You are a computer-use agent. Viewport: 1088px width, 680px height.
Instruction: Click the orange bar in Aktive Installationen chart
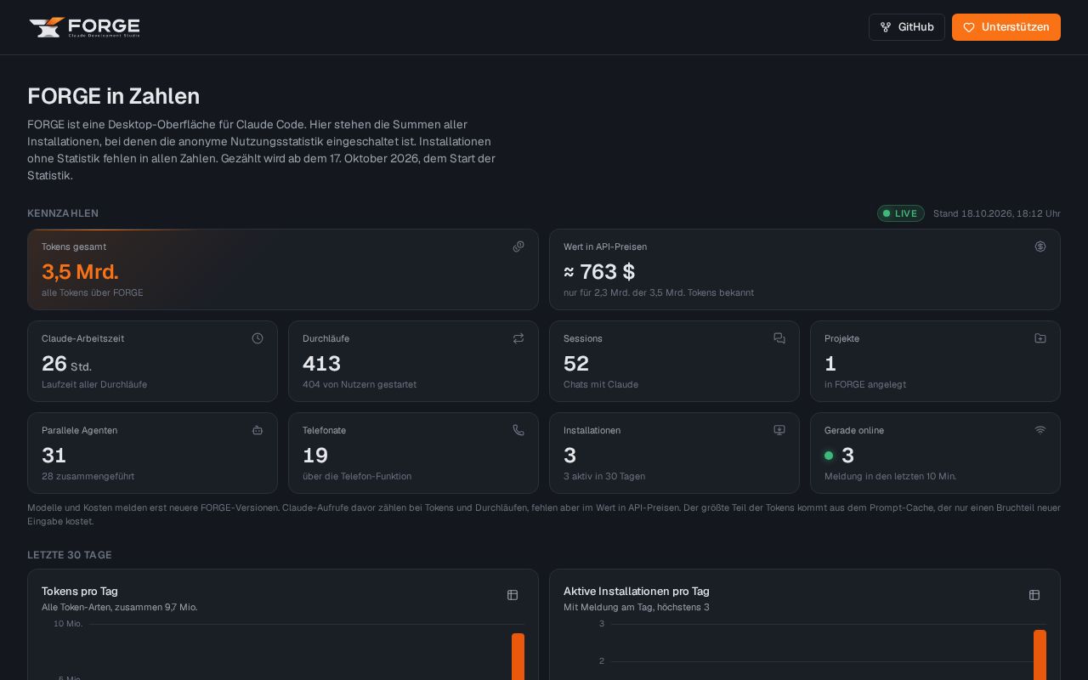coord(1040,654)
